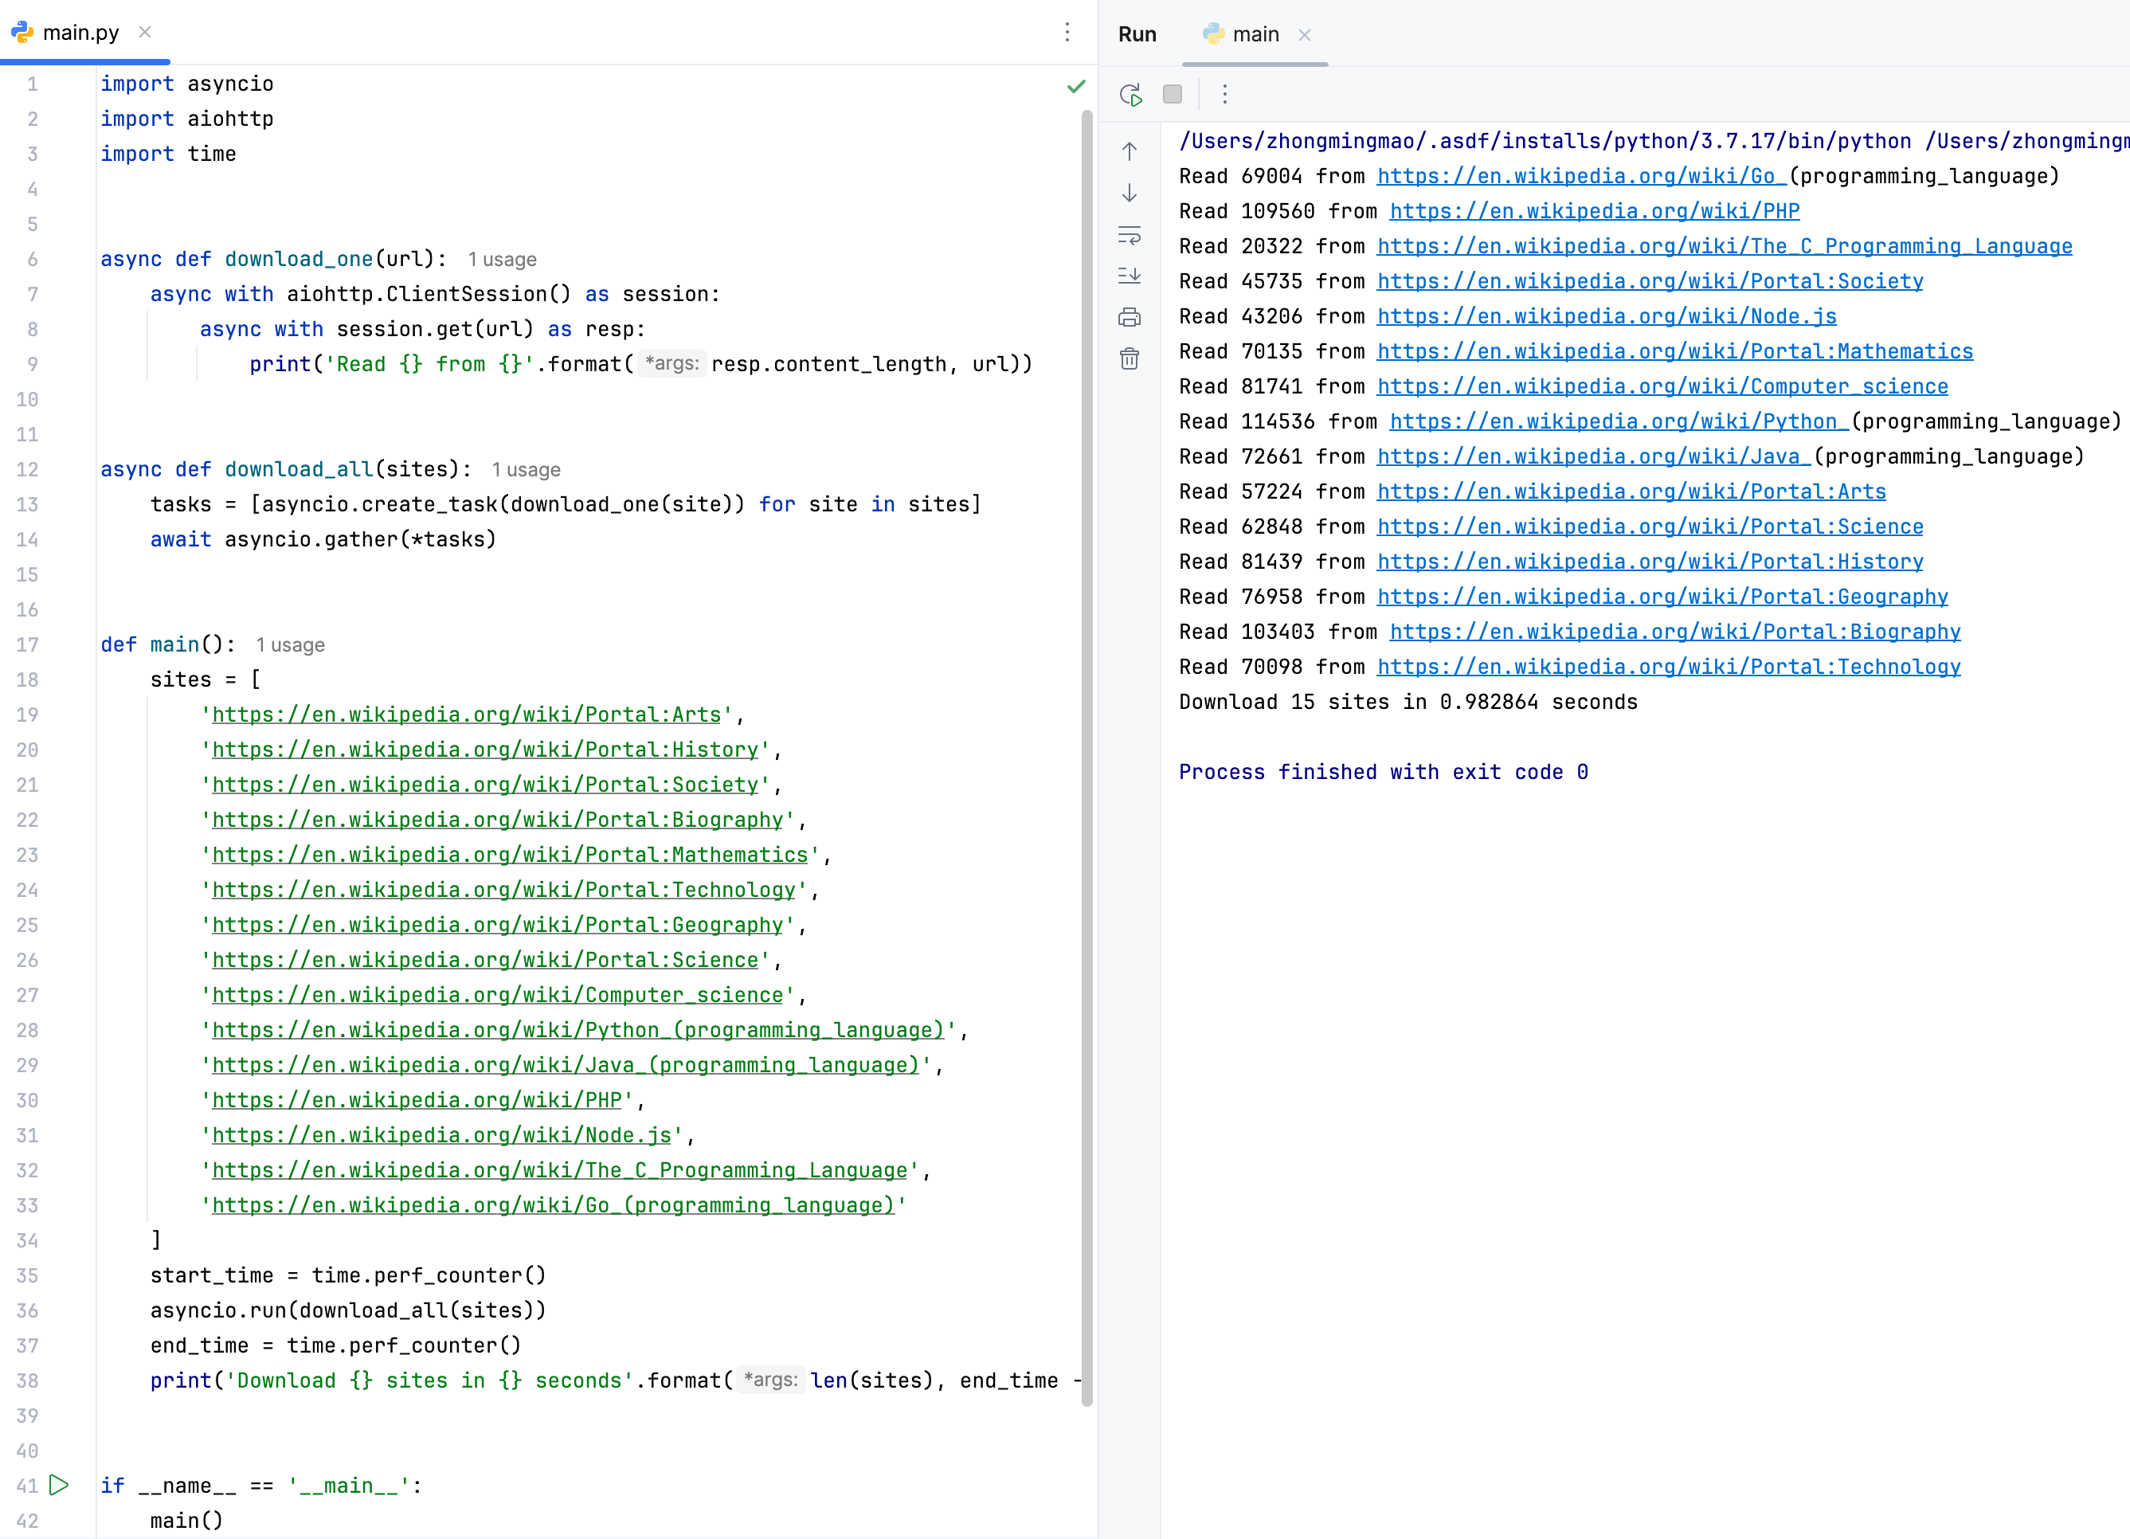Close the main.py editor tab
2130x1539 pixels.
[145, 32]
